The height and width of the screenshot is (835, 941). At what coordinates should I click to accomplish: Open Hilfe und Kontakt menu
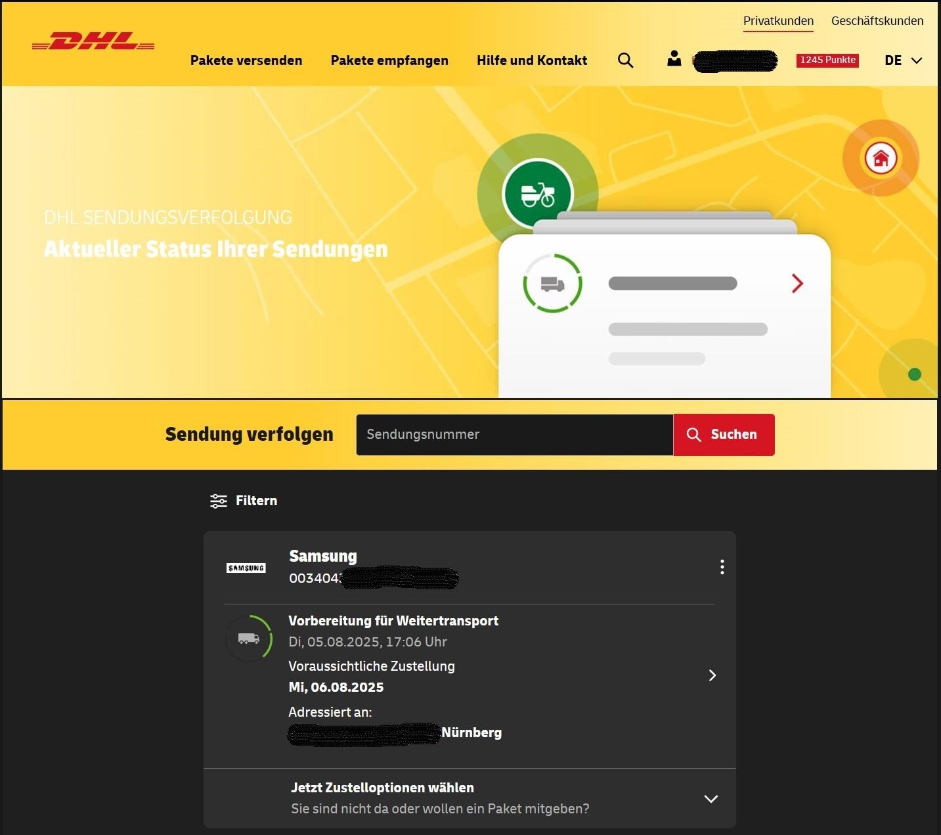pos(532,60)
